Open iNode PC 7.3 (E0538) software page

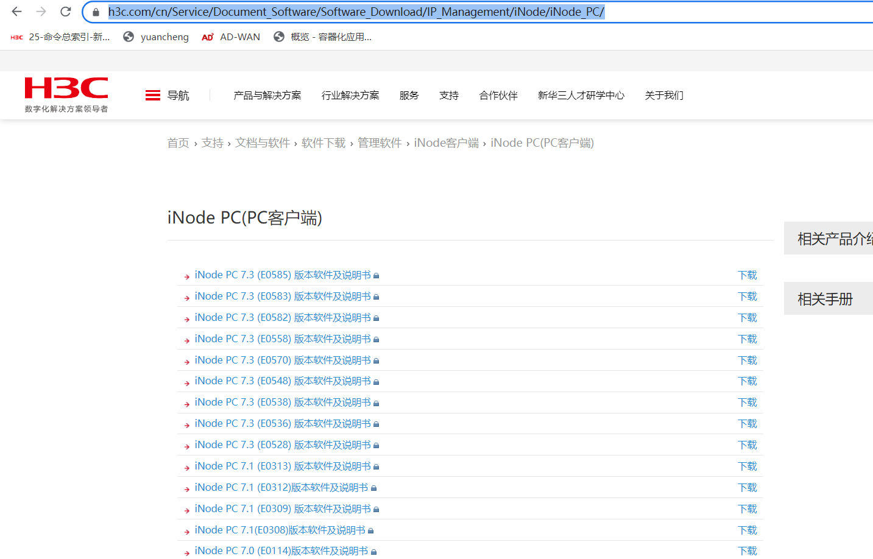(x=283, y=403)
